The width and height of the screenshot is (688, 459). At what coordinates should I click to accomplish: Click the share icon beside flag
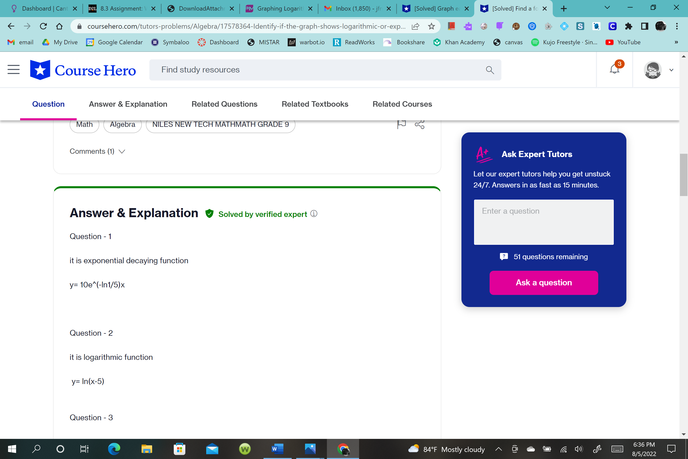419,124
